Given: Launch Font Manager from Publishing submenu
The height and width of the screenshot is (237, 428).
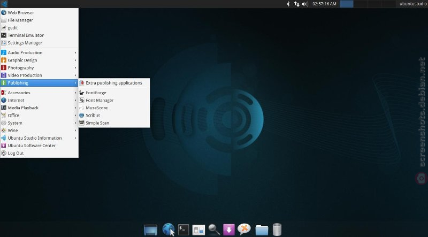Looking at the screenshot, I should click(x=114, y=100).
